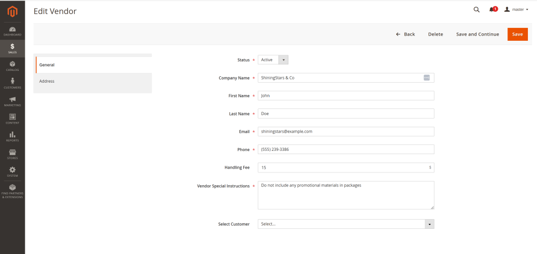
Task: Open the Customers sidebar menu
Action: point(12,84)
